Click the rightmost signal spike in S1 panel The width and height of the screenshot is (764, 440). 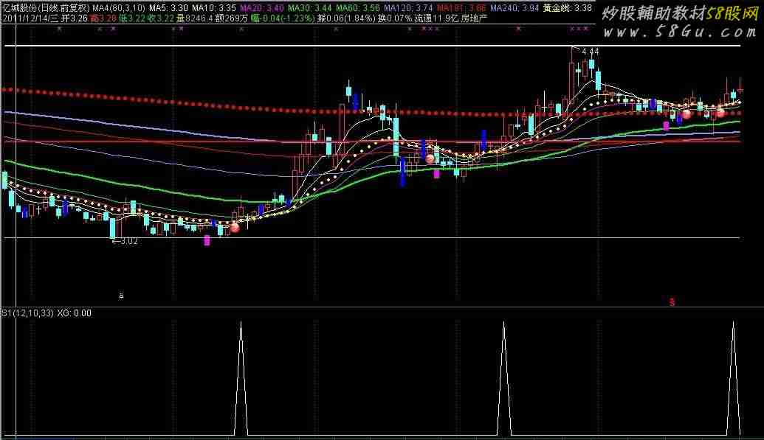click(x=733, y=376)
